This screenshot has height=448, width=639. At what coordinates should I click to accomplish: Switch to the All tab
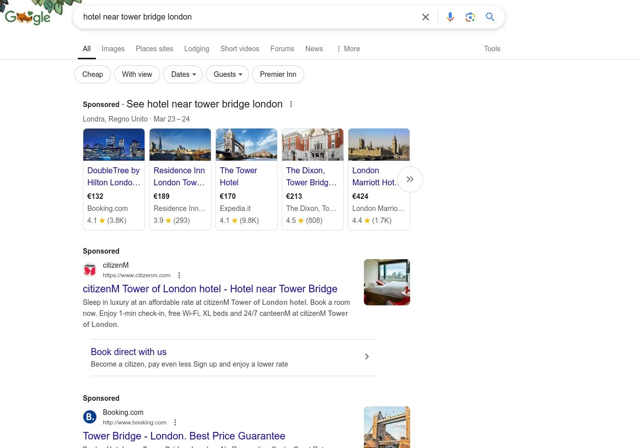pos(87,49)
